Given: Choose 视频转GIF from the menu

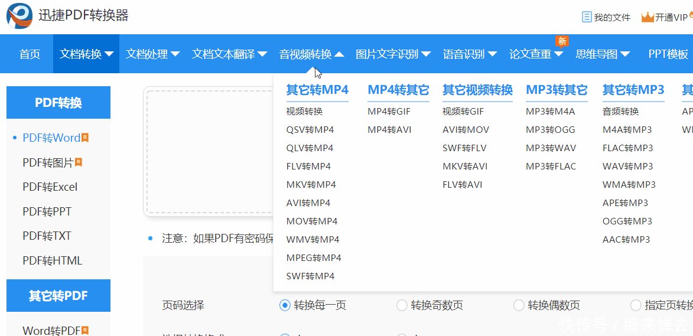Looking at the screenshot, I should pyautogui.click(x=463, y=111).
